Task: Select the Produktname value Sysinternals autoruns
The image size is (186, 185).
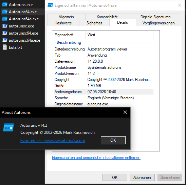Action: (x=105, y=67)
